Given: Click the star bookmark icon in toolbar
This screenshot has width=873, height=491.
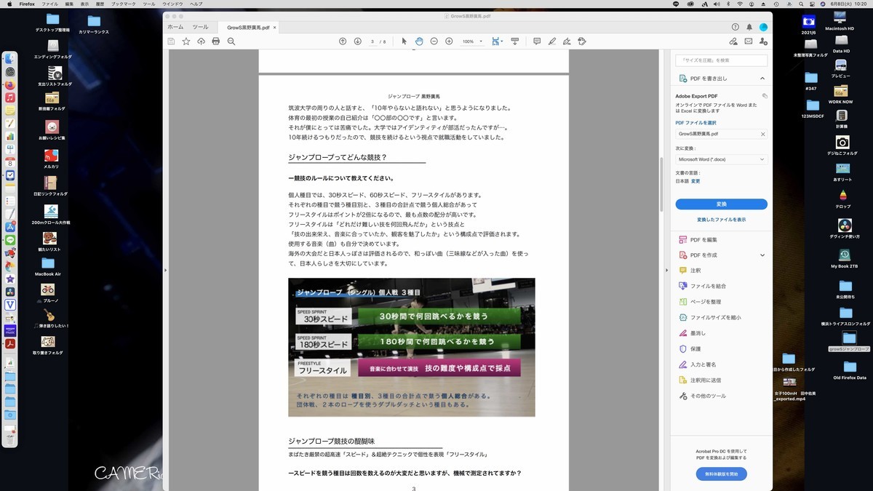Looking at the screenshot, I should coord(186,41).
